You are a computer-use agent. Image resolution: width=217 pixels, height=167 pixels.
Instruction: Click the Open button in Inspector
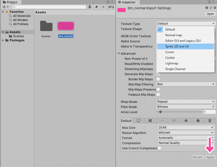(210, 14)
